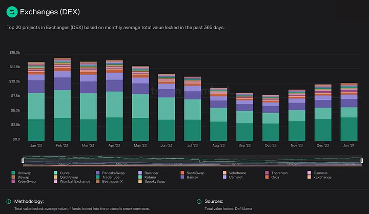Viewport: 369px width, 214px height.
Task: Toggle Velodrome legend entry
Action: [235, 173]
